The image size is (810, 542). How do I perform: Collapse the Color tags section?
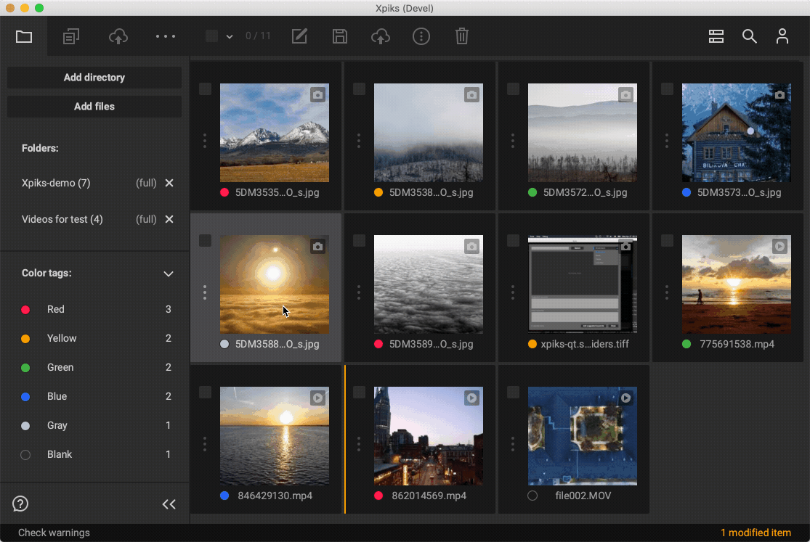click(x=168, y=274)
